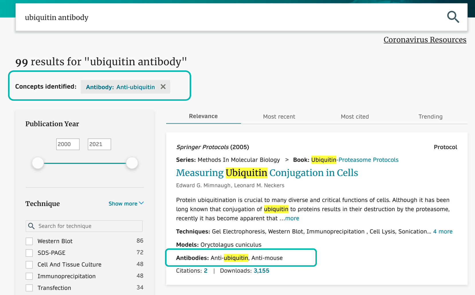Check the Transfection technique option
Viewport: 475px width, 295px height.
(x=29, y=288)
